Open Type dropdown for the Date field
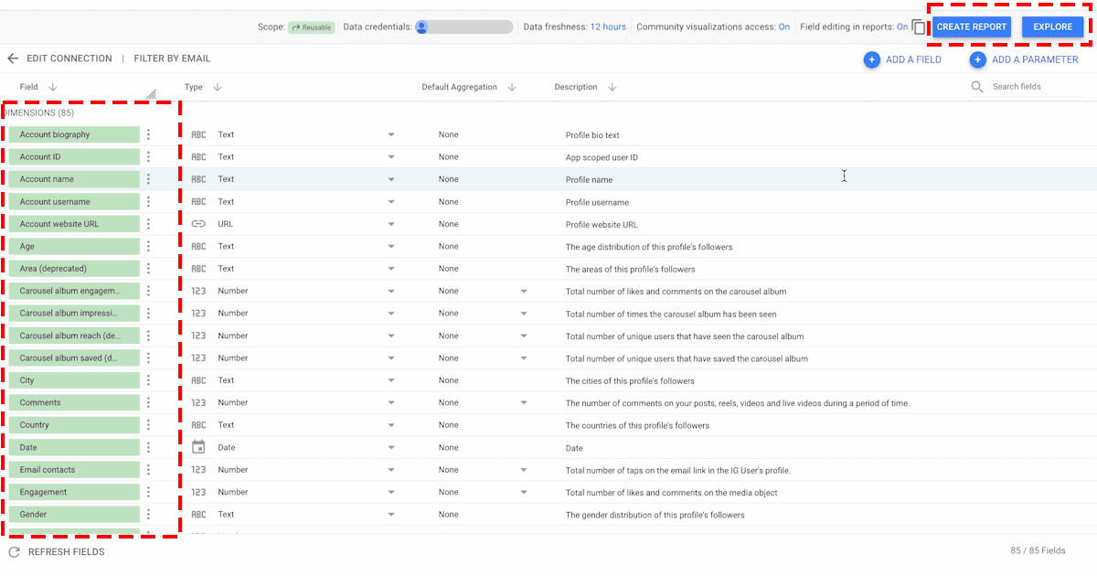 point(390,447)
